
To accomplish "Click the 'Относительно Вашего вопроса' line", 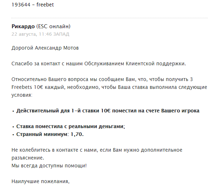I will 102,79.
